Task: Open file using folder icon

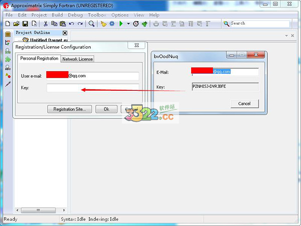Action: [17, 24]
